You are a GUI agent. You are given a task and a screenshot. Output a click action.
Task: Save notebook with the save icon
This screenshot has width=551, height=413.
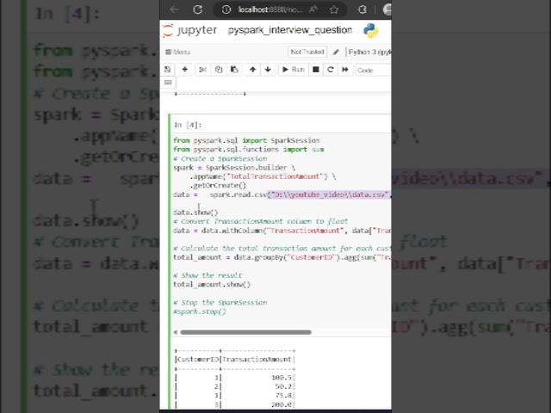pos(168,70)
